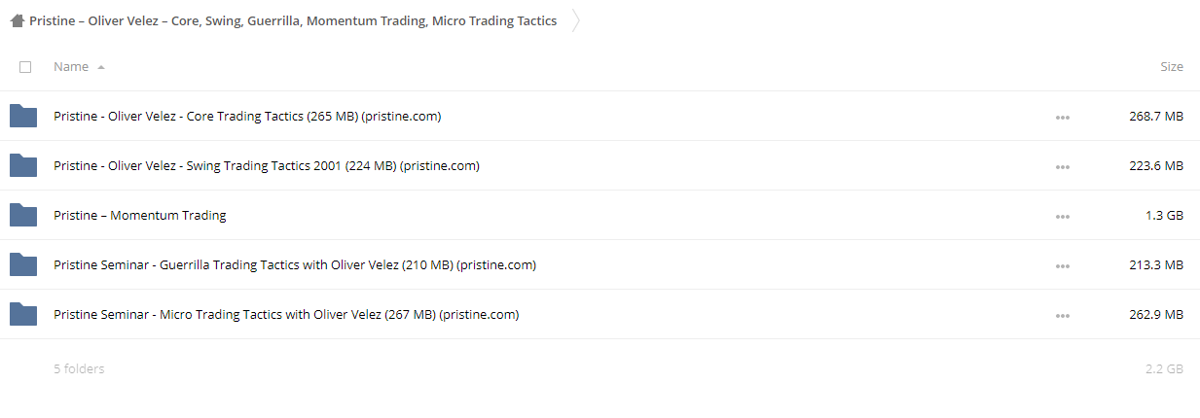Click the Name sort arrow indicator
Viewport: 1200px width, 418px height.
(101, 67)
